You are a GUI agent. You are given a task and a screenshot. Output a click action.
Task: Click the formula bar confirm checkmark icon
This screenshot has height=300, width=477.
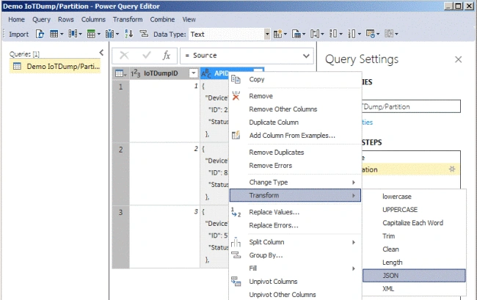147,55
